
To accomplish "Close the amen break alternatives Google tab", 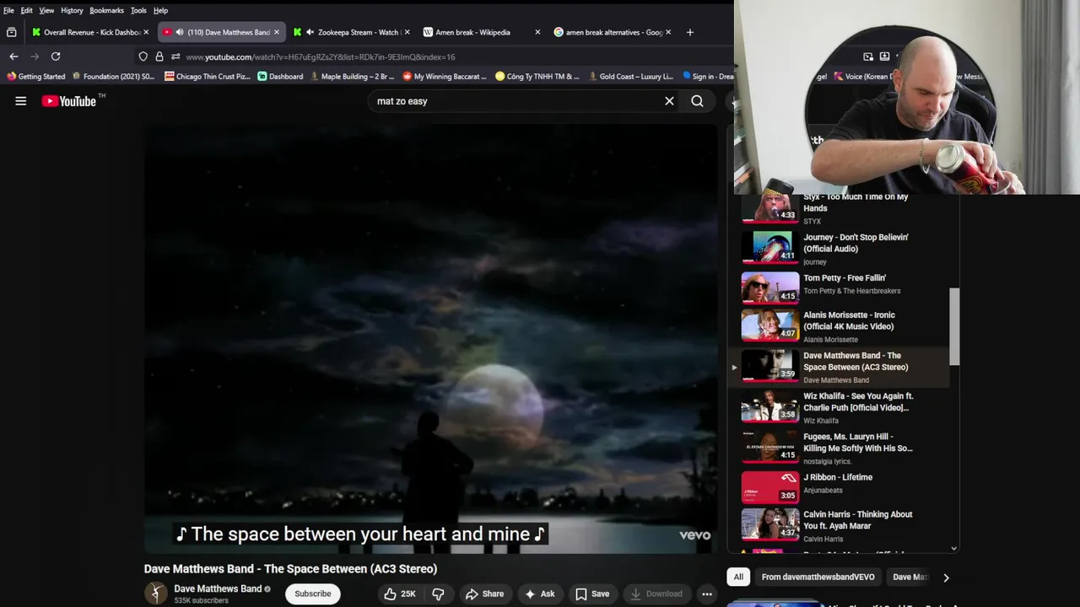I will point(668,32).
